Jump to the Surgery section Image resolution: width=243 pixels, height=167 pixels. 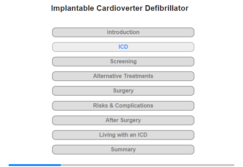123,91
